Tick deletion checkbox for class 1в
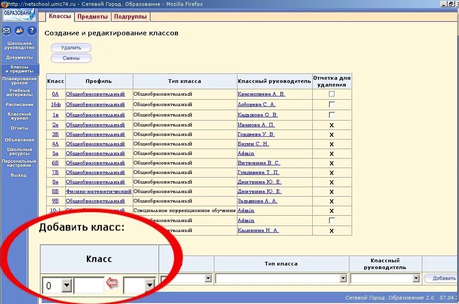Image resolution: width=459 pixels, height=304 pixels. (332, 115)
